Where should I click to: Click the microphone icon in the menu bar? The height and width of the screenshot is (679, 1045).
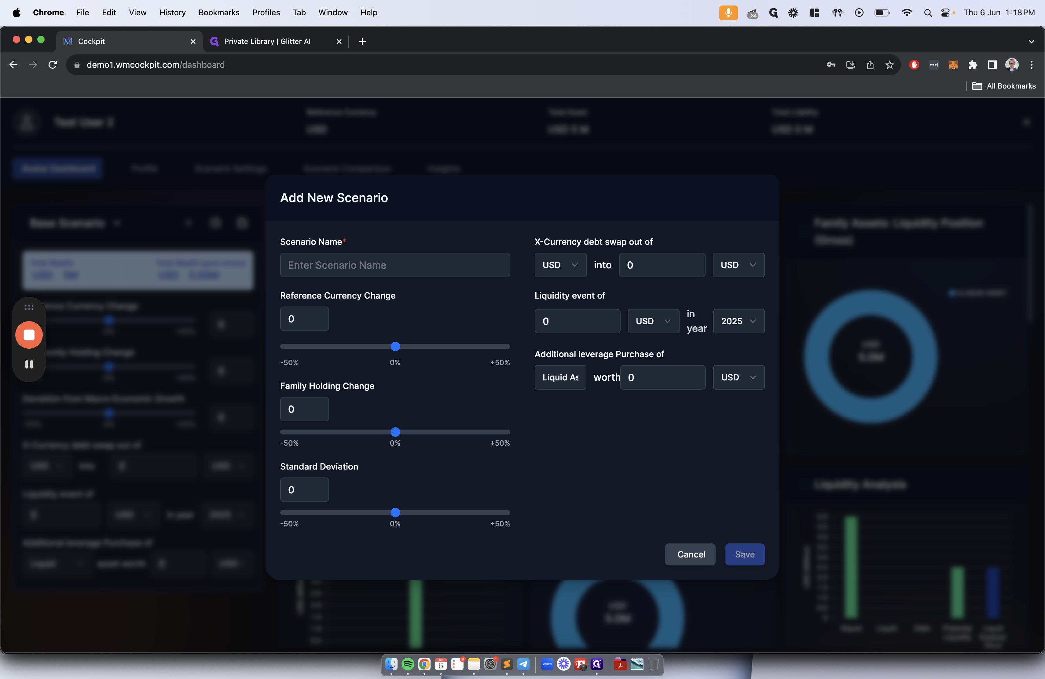728,13
